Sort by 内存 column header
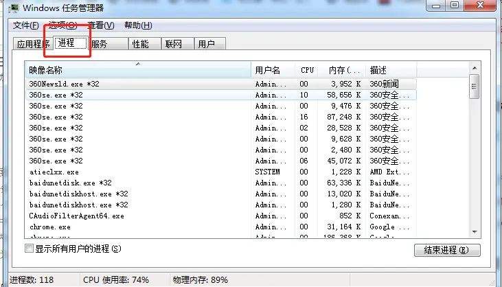The width and height of the screenshot is (502, 287). point(342,70)
